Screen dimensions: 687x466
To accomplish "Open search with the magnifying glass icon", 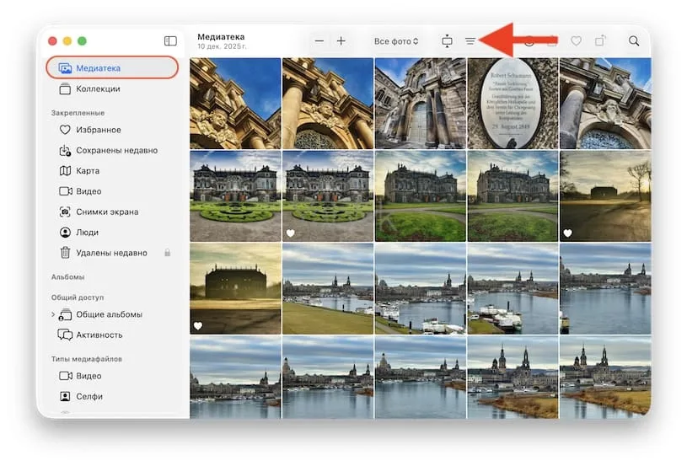I will [633, 40].
